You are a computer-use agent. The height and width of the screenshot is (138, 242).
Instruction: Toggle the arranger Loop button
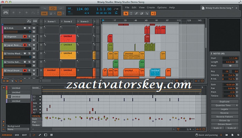[53, 9]
